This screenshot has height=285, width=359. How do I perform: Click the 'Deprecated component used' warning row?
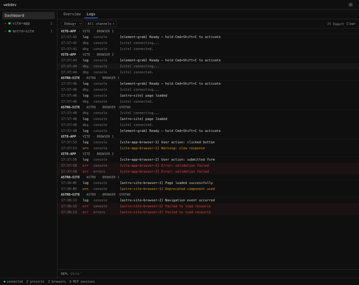[208, 189]
